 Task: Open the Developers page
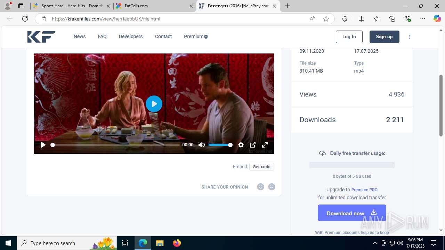131,36
